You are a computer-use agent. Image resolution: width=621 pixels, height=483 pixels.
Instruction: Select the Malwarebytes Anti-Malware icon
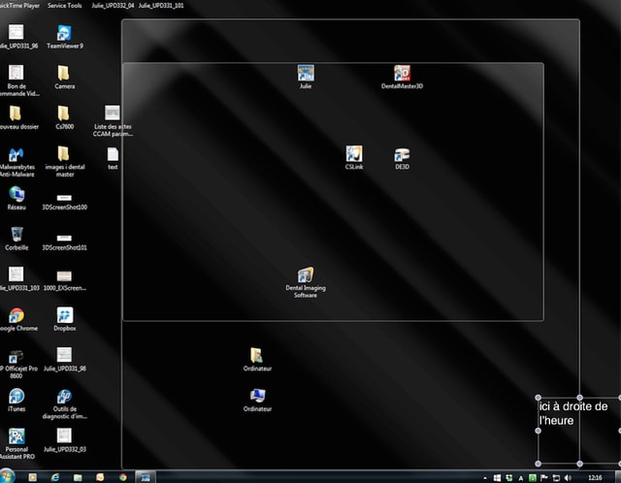click(16, 155)
